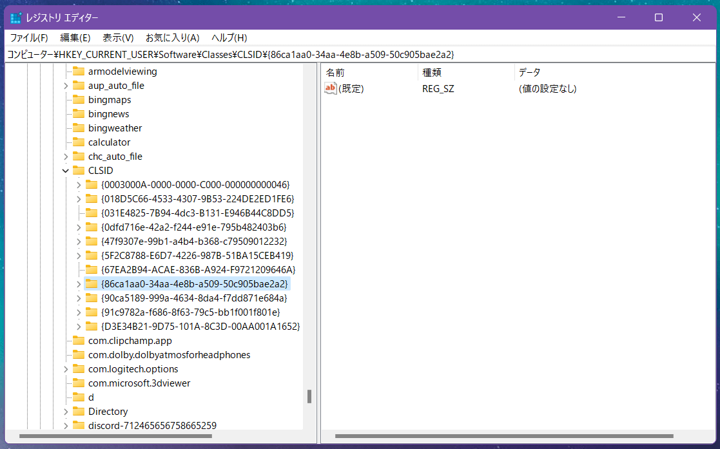Expand the com.logitech.options key

coord(66,369)
